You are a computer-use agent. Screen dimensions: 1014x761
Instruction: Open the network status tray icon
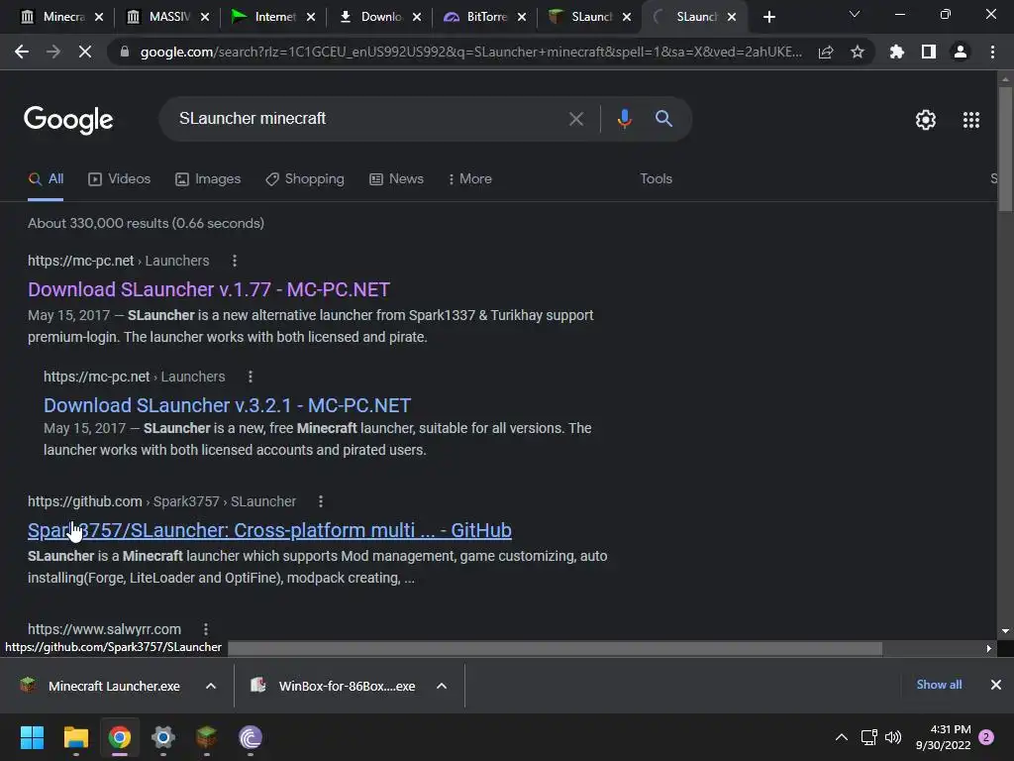[868, 737]
